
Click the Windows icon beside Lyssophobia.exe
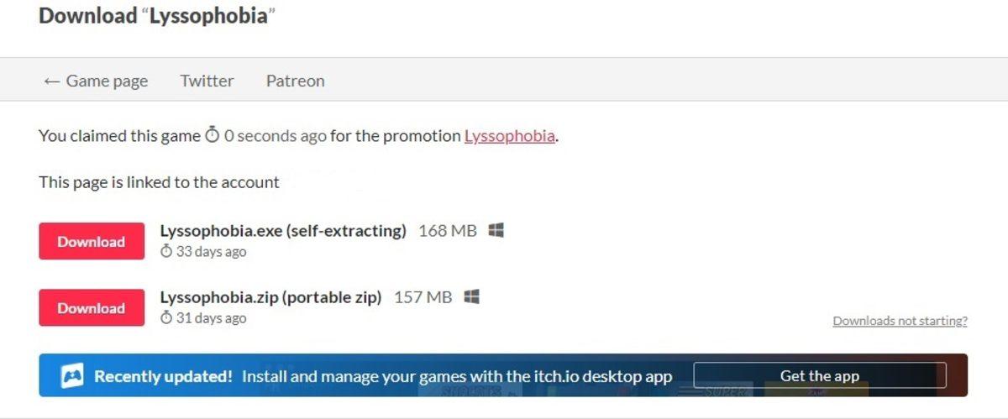point(496,230)
